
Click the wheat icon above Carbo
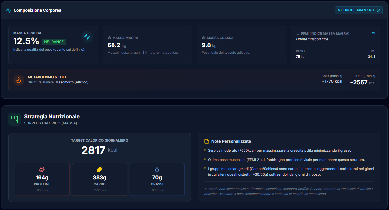click(100, 169)
